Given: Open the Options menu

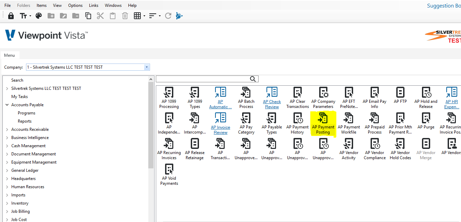Looking at the screenshot, I should pos(75,5).
